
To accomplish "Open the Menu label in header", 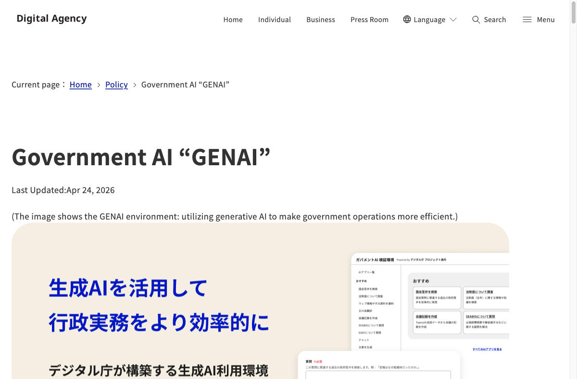I will 546,20.
